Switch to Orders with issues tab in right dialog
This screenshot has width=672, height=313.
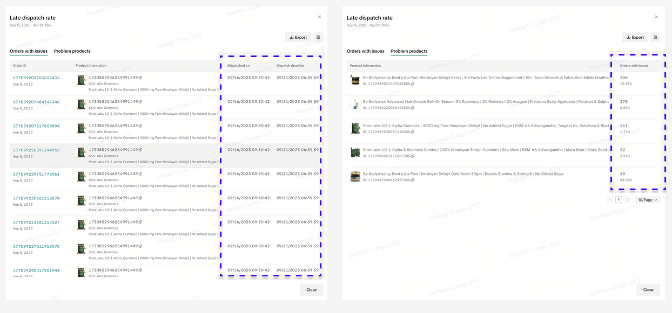click(x=365, y=51)
